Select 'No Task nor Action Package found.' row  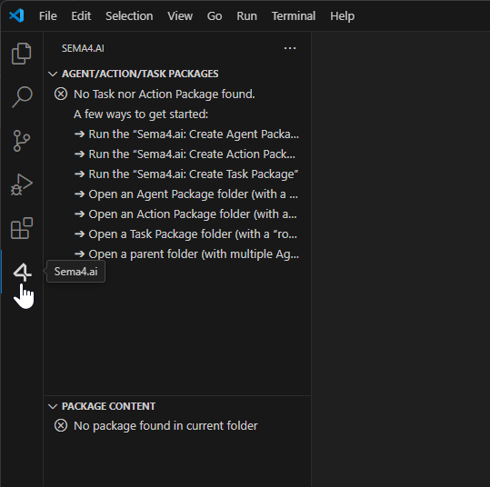coord(177,94)
